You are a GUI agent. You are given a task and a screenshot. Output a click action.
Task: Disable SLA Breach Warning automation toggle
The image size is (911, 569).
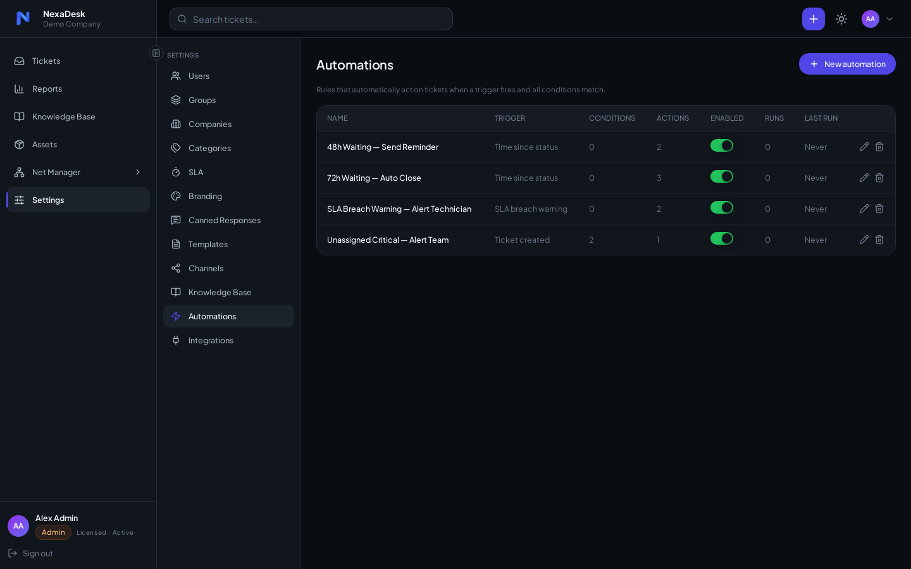(x=722, y=207)
